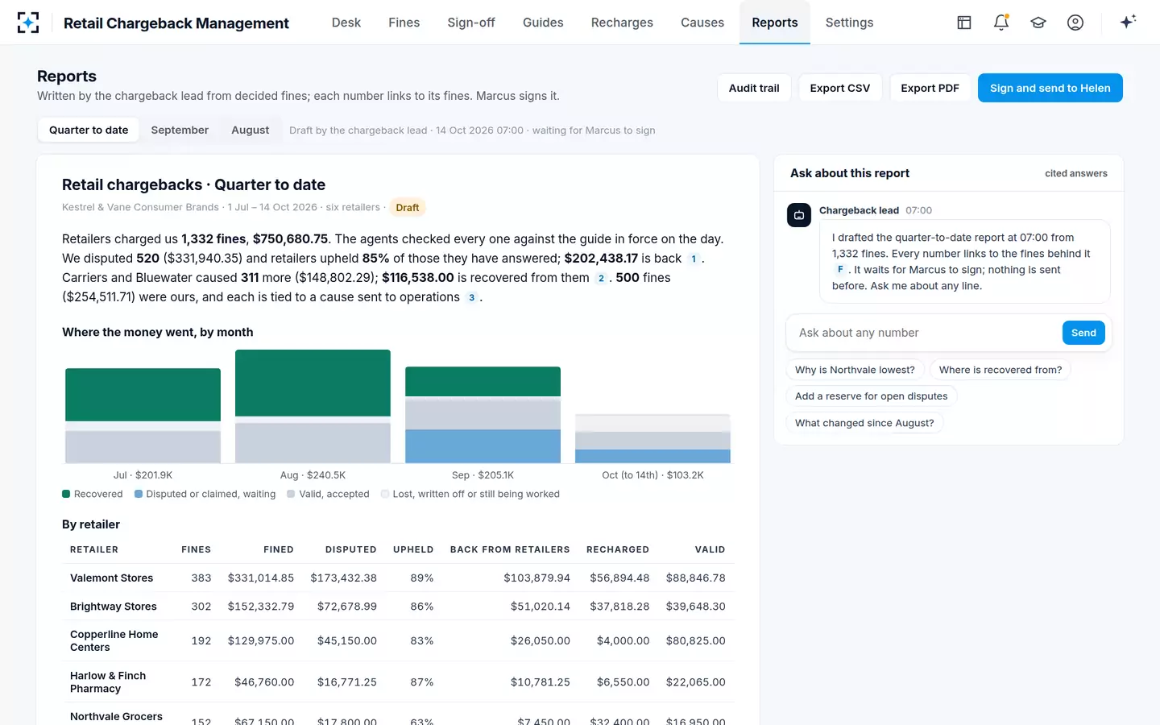Open the Sign-off tab
The image size is (1160, 725).
[x=471, y=23]
